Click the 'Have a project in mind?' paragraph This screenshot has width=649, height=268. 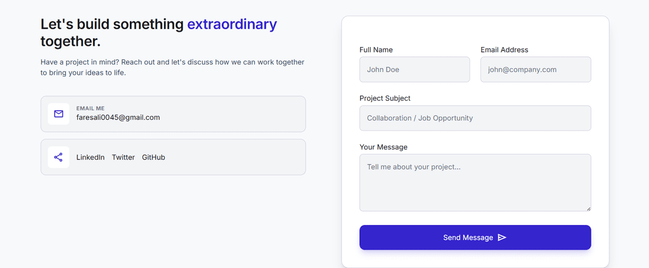point(172,67)
